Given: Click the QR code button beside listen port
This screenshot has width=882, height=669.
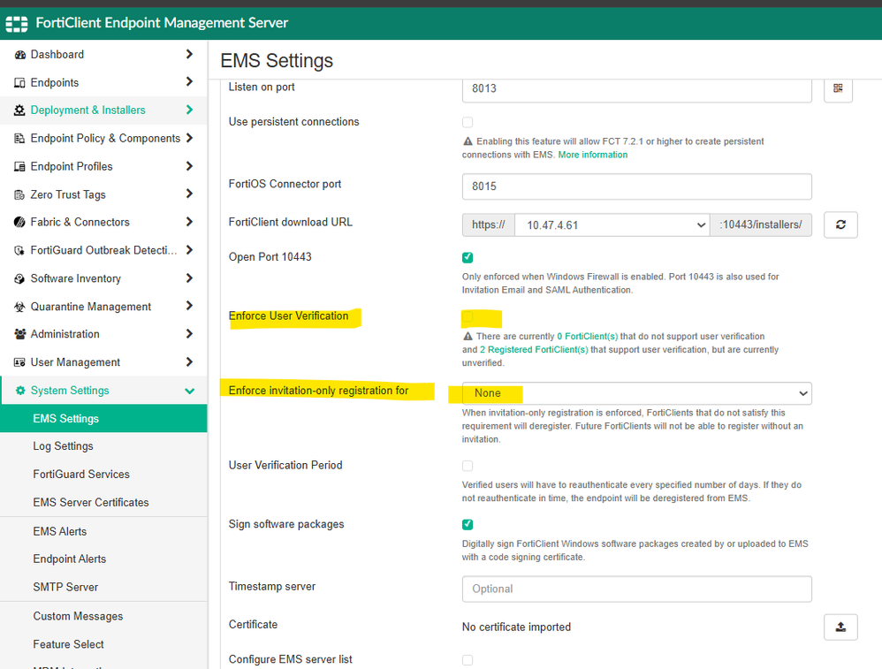Looking at the screenshot, I should pos(838,89).
